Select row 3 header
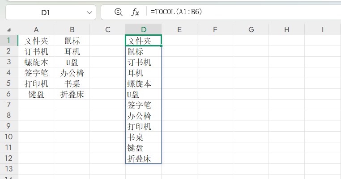 click(x=9, y=62)
